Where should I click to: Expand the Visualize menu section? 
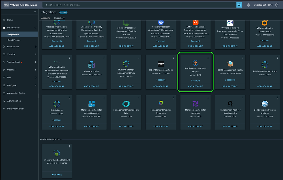tap(36, 54)
